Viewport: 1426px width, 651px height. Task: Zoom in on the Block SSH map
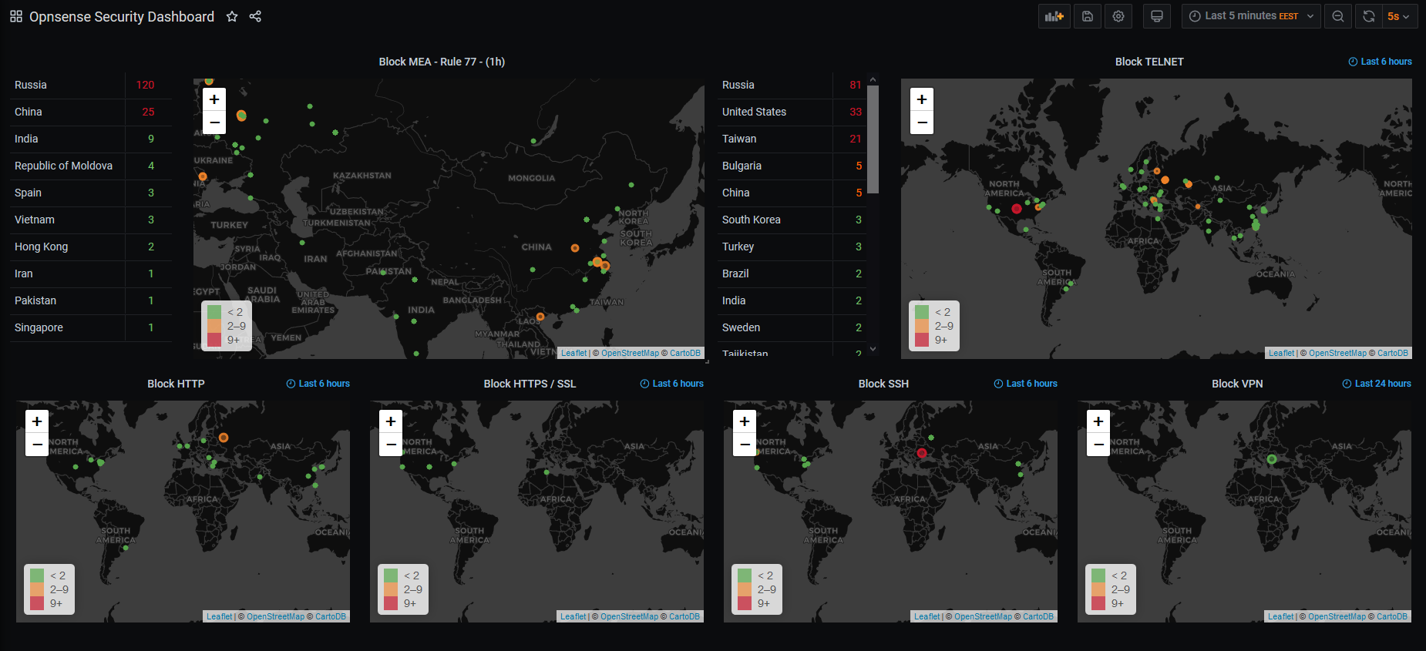click(x=745, y=421)
